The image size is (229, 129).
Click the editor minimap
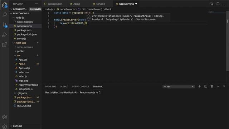tap(217, 12)
